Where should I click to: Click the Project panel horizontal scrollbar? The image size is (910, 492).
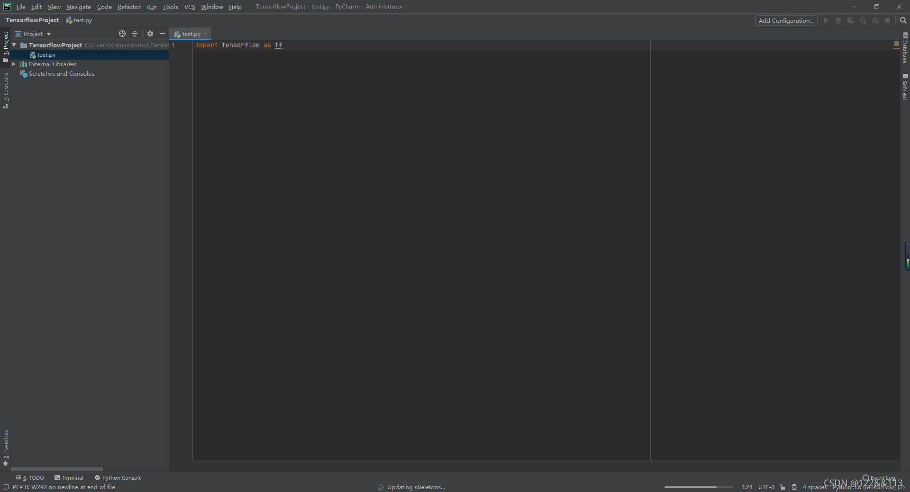[x=57, y=469]
